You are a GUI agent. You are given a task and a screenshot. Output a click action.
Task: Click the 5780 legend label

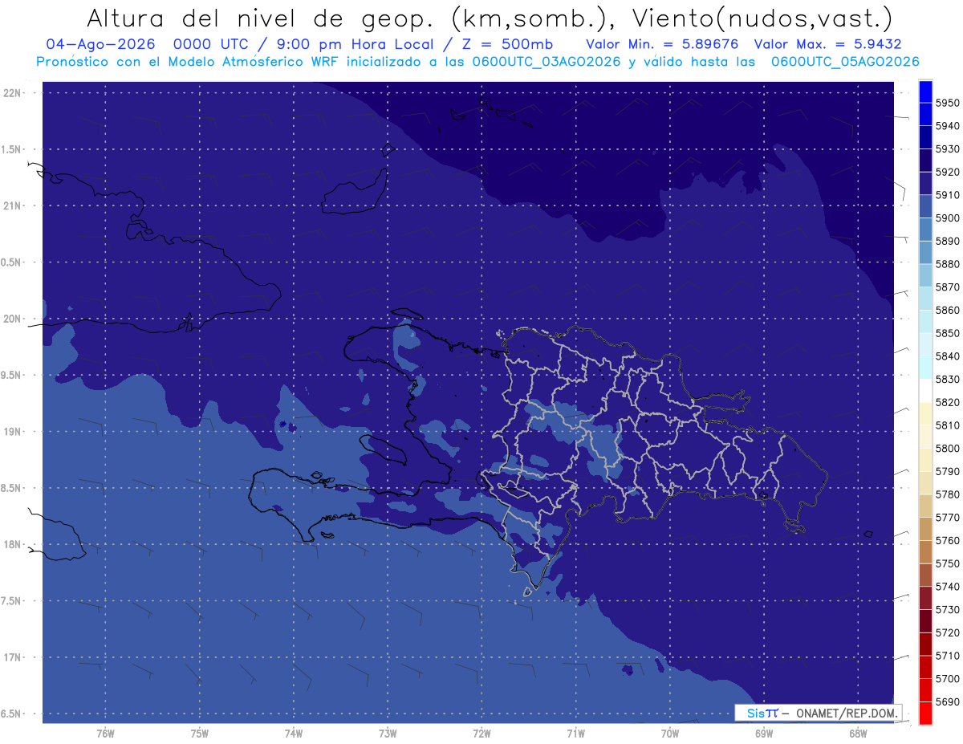click(x=947, y=494)
